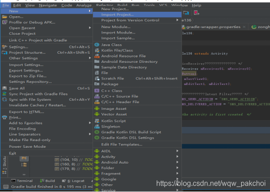The image size is (270, 192).
Task: Select Close Project in File menu
Action: pos(47,33)
